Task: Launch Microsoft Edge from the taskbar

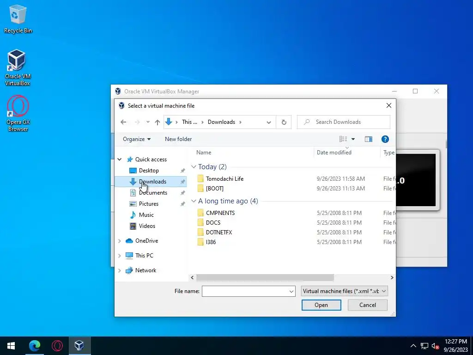Action: pos(34,346)
